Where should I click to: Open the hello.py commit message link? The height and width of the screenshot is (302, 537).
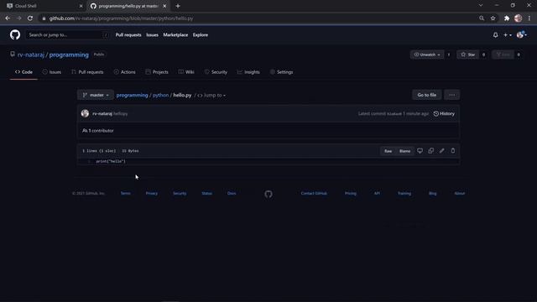[121, 114]
